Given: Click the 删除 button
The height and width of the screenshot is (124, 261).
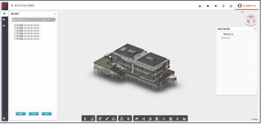Looking at the screenshot, I should 21,114.
